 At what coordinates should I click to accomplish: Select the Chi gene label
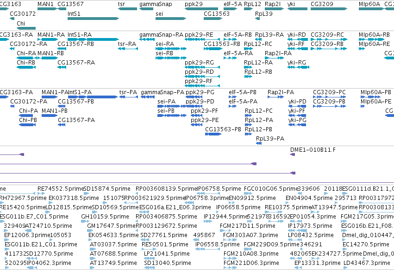[21, 23]
